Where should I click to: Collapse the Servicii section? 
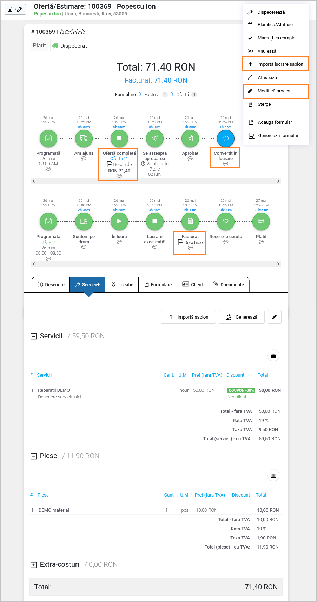click(x=34, y=337)
